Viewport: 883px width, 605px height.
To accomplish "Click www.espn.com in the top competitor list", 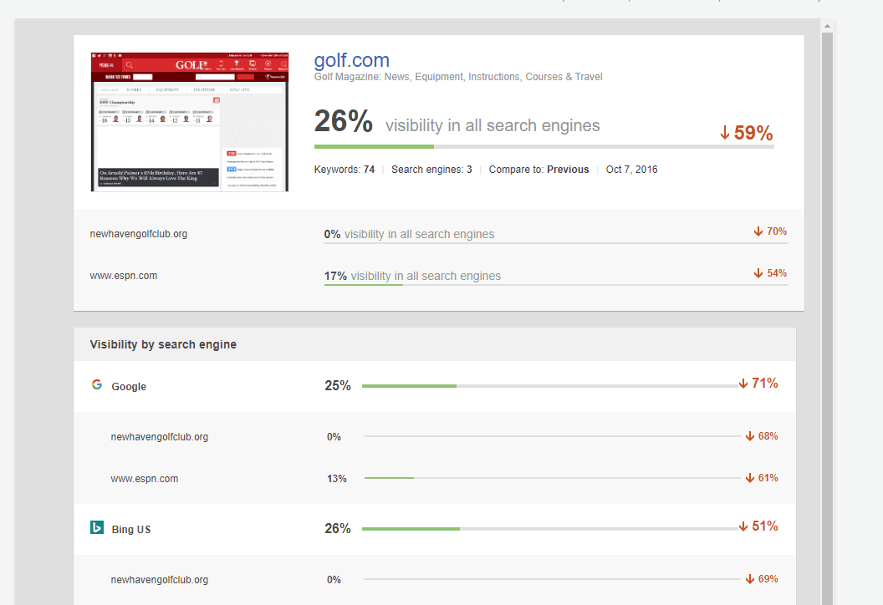I will (x=124, y=276).
